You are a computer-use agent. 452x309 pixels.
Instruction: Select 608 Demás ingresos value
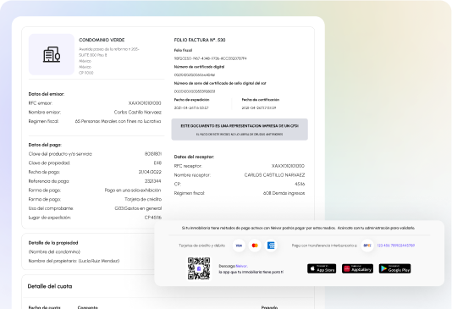(x=284, y=193)
